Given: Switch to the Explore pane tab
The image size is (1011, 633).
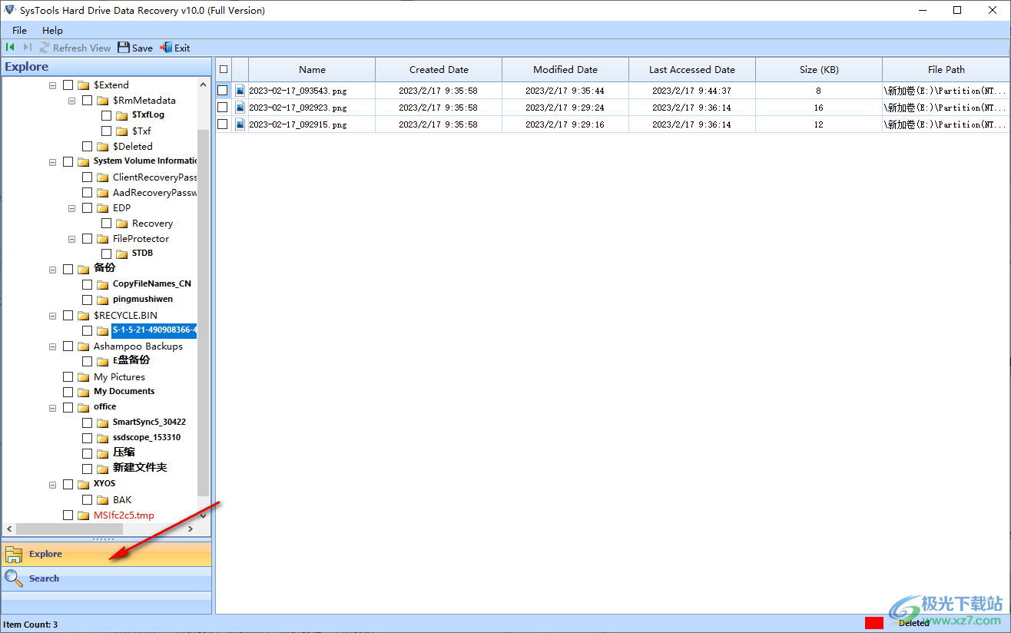Looking at the screenshot, I should [x=106, y=554].
